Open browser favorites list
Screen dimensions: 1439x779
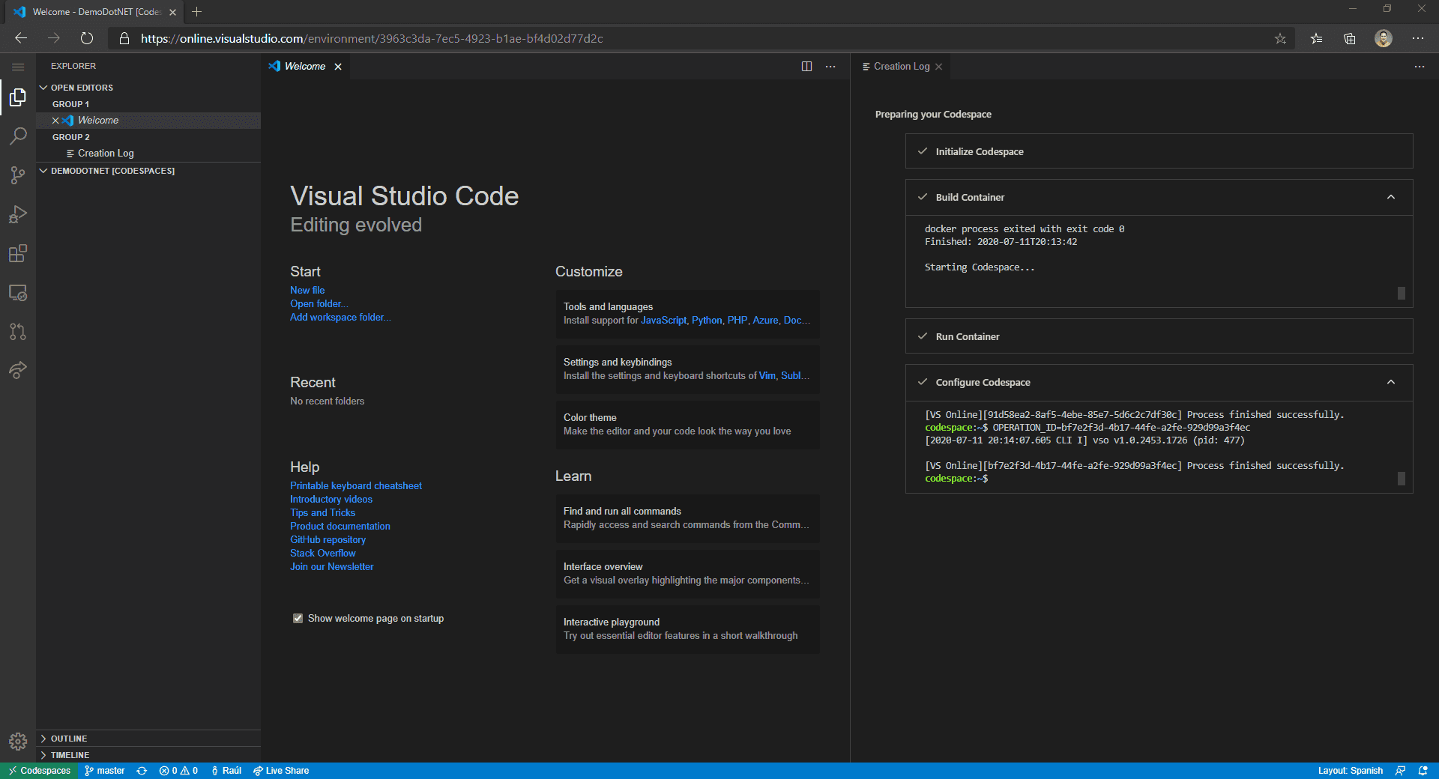coord(1316,38)
